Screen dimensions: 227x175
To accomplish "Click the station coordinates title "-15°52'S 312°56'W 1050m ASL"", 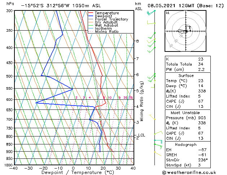I will pyautogui.click(x=61, y=6).
